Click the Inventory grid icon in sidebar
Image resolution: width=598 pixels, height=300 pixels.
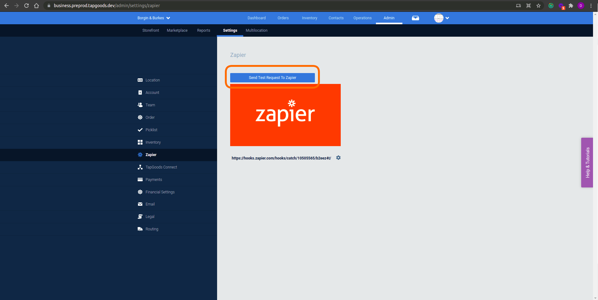click(x=140, y=142)
